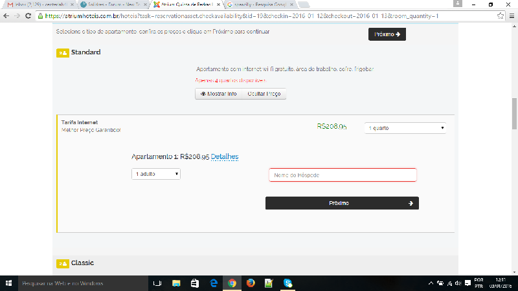
Task: Reload the page with the refresh icon
Action: [x=28, y=15]
